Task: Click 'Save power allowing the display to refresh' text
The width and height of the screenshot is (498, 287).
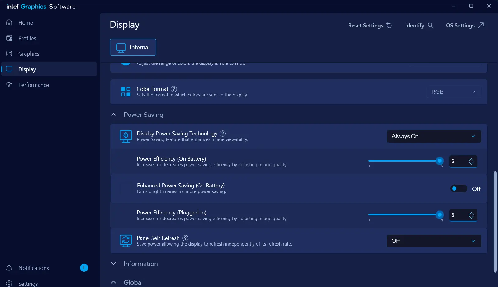Action: point(214,244)
